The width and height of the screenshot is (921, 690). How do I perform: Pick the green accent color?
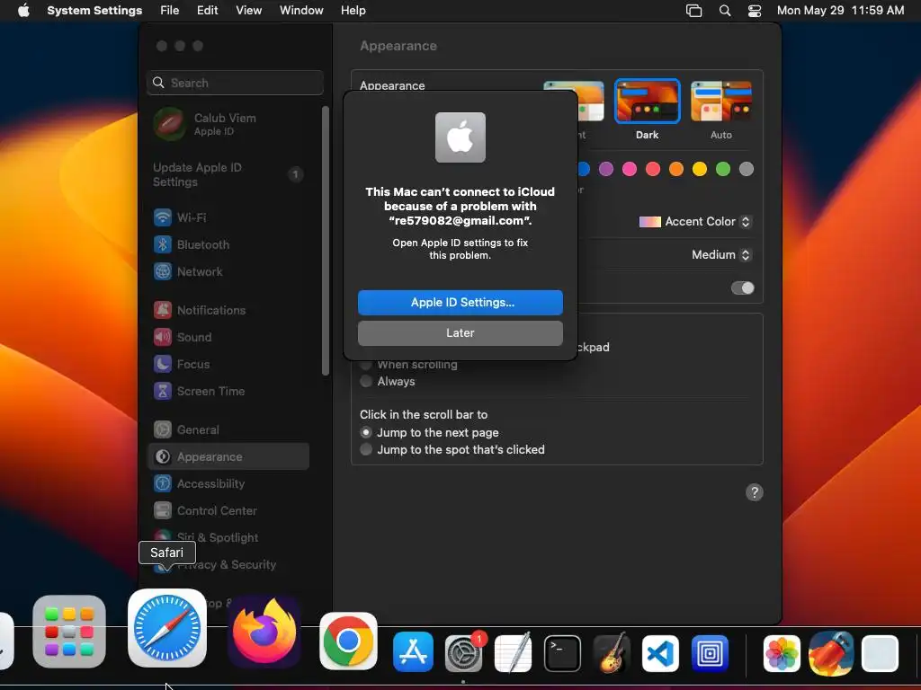pos(723,169)
